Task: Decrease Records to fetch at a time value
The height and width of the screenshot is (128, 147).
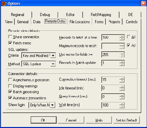Action: (122, 39)
